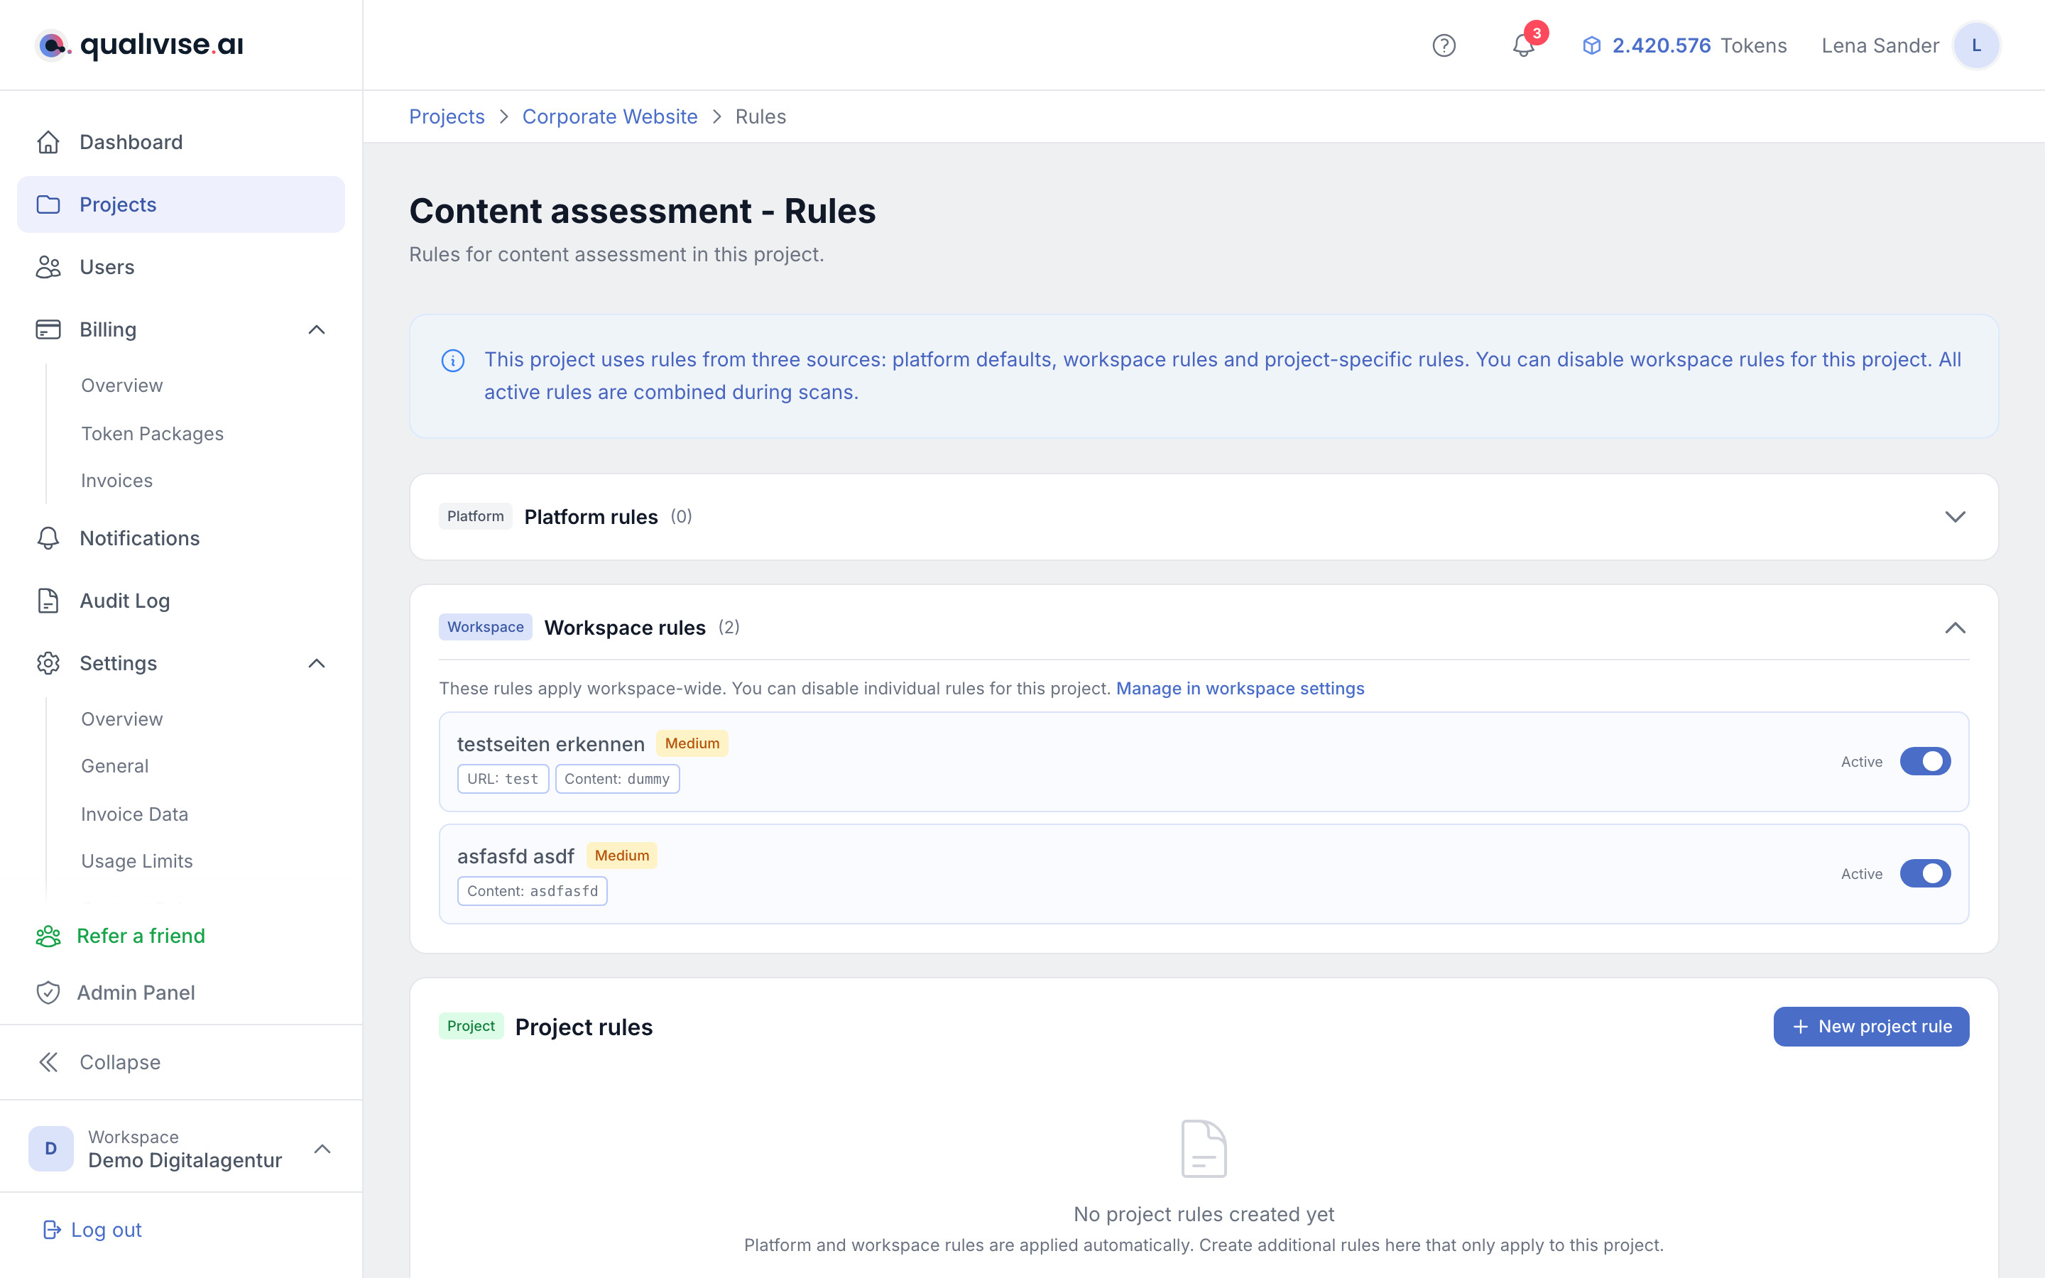The height and width of the screenshot is (1278, 2045).
Task: Click the Dashboard home icon
Action: coord(48,142)
